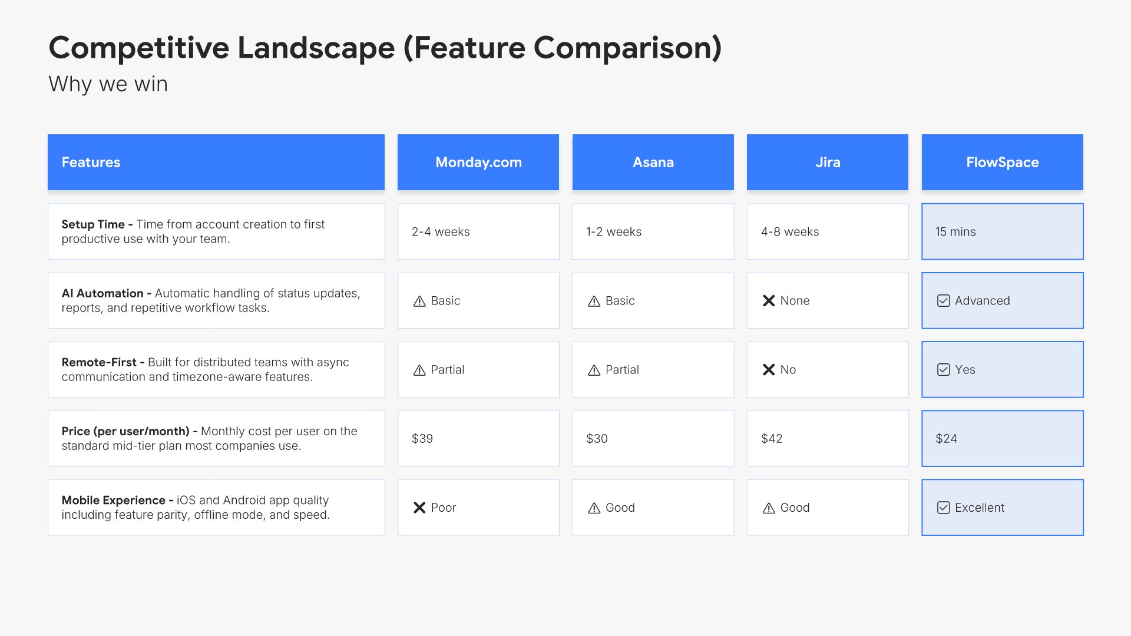This screenshot has height=636, width=1131.
Task: Click warning icon beside Asana Good
Action: point(594,508)
